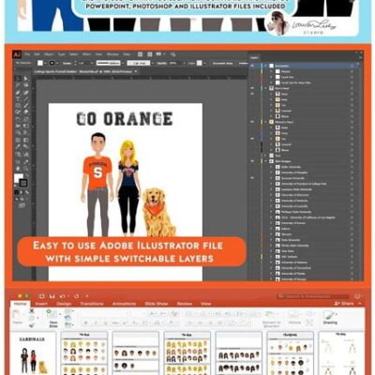
Task: Expand the Text layer
Action: (x=266, y=156)
